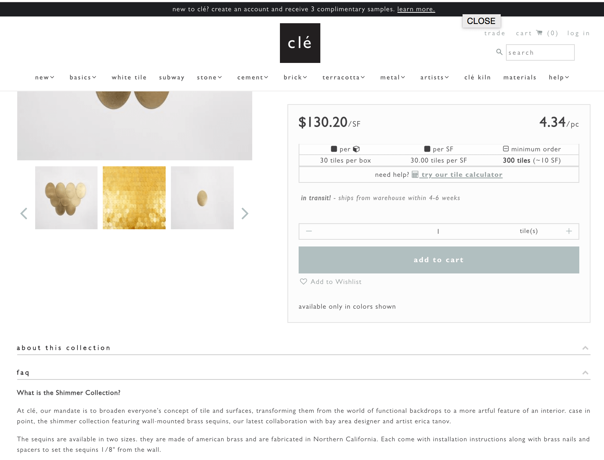Image resolution: width=604 pixels, height=460 pixels.
Task: Navigate to the white tile menu item
Action: tap(129, 77)
